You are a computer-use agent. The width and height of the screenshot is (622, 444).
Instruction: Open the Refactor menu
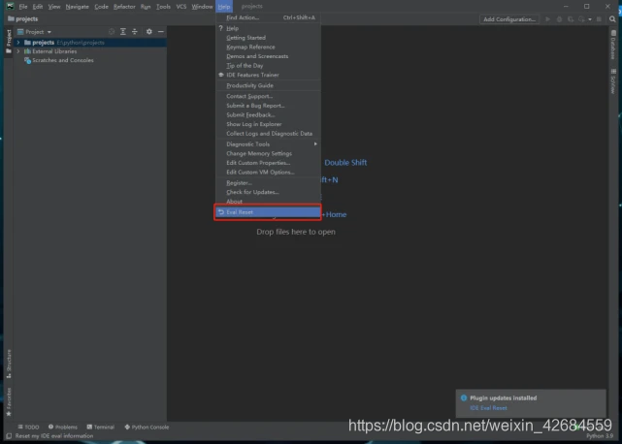(x=124, y=7)
